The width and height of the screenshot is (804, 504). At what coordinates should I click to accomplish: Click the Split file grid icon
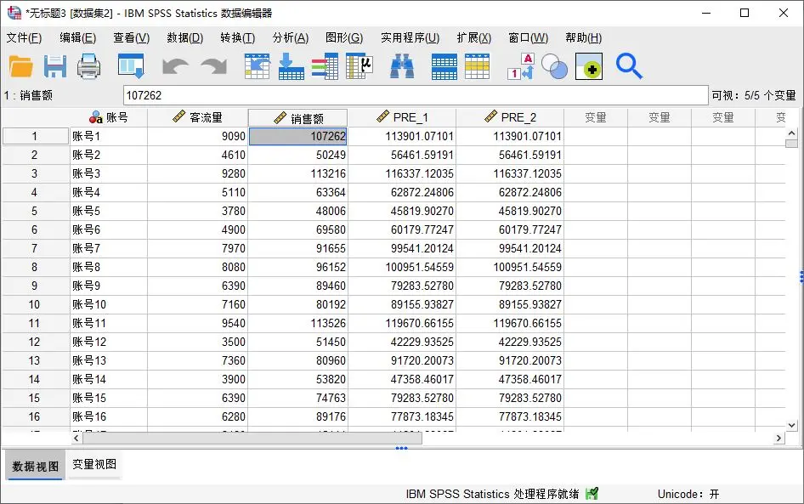click(444, 66)
